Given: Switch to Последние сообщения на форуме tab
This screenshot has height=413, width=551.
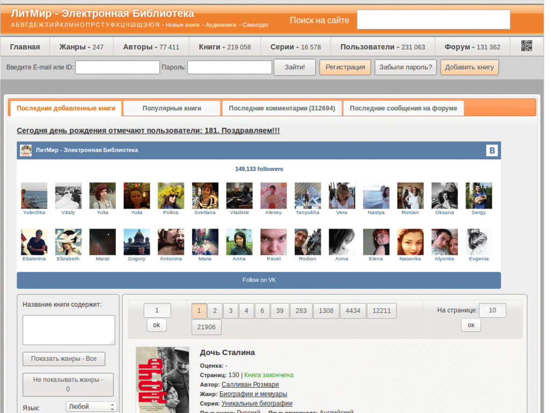Looking at the screenshot, I should [404, 109].
